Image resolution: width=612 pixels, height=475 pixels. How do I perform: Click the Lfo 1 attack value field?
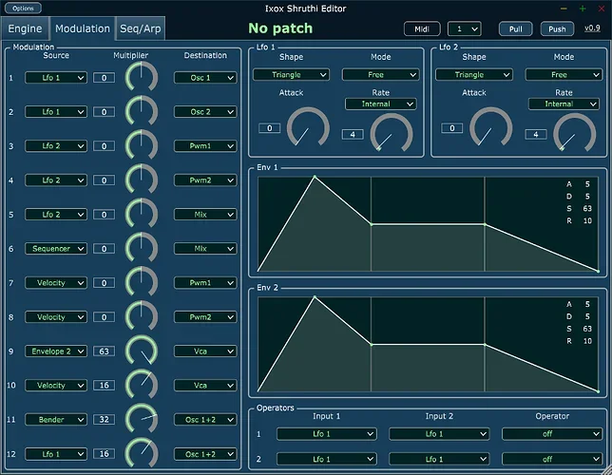coord(269,128)
